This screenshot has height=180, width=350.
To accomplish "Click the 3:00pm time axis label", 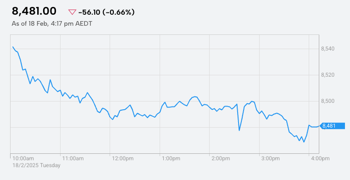I will coord(271,158).
